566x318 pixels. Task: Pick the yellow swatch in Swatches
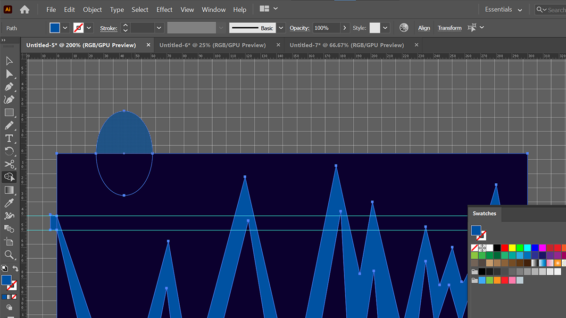(512, 248)
